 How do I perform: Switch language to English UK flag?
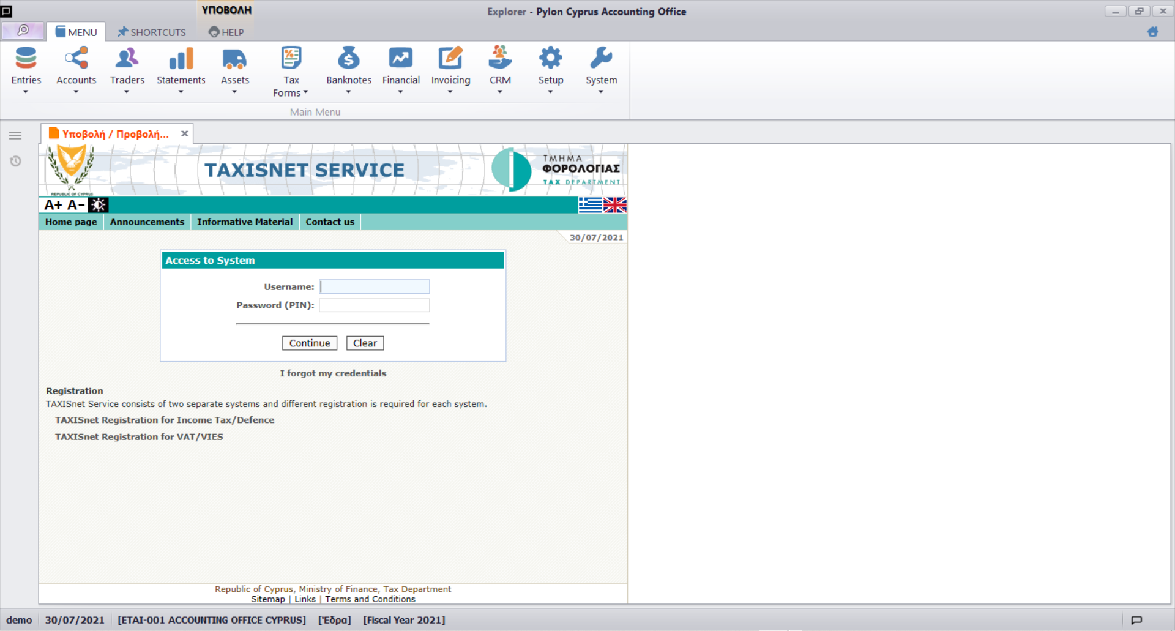click(614, 205)
